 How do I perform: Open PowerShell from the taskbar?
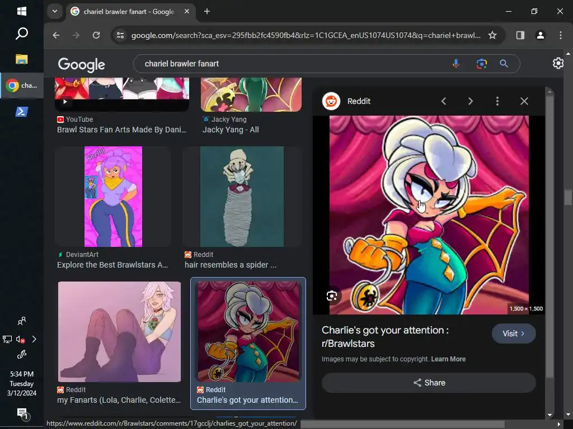22,112
